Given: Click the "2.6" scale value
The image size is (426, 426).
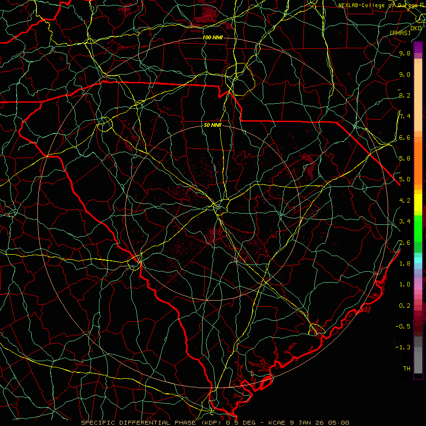Looking at the screenshot, I should coord(405,243).
